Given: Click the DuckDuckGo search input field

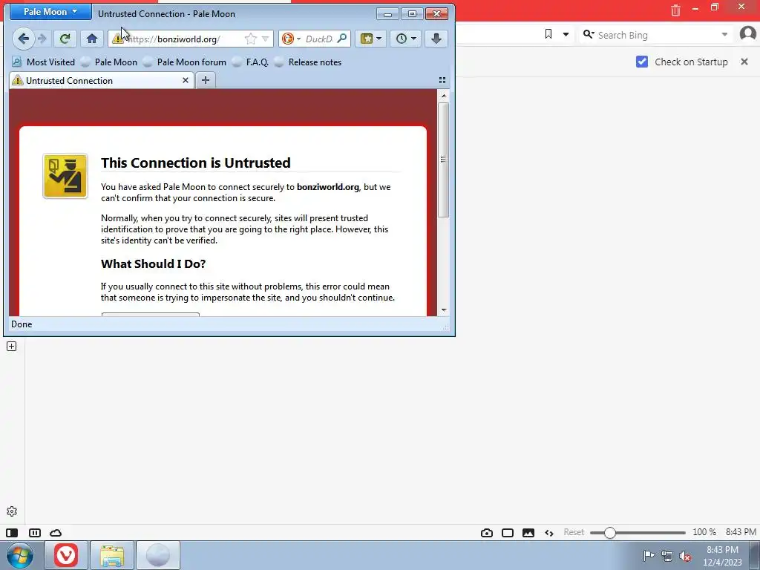Looking at the screenshot, I should (319, 39).
